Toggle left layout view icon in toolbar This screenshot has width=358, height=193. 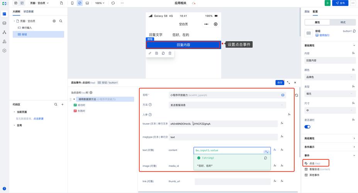tap(16, 3)
